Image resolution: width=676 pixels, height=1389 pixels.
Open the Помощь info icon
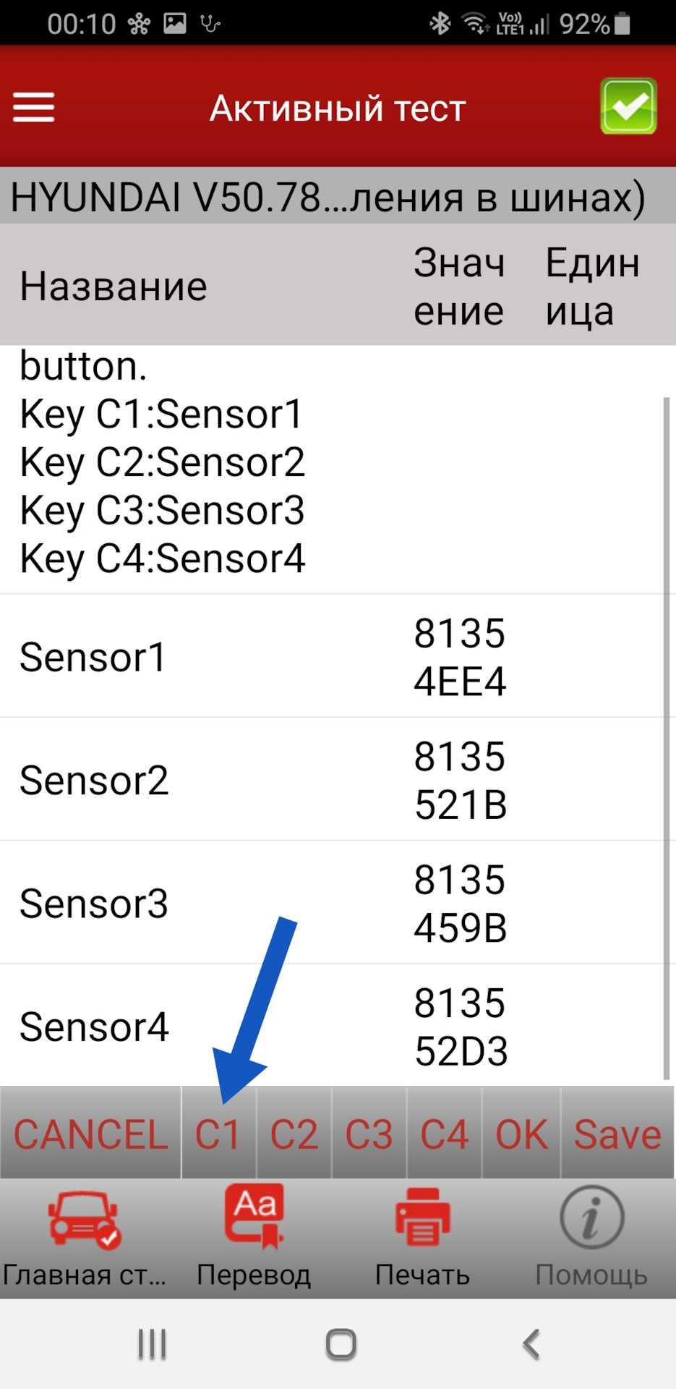click(591, 1219)
